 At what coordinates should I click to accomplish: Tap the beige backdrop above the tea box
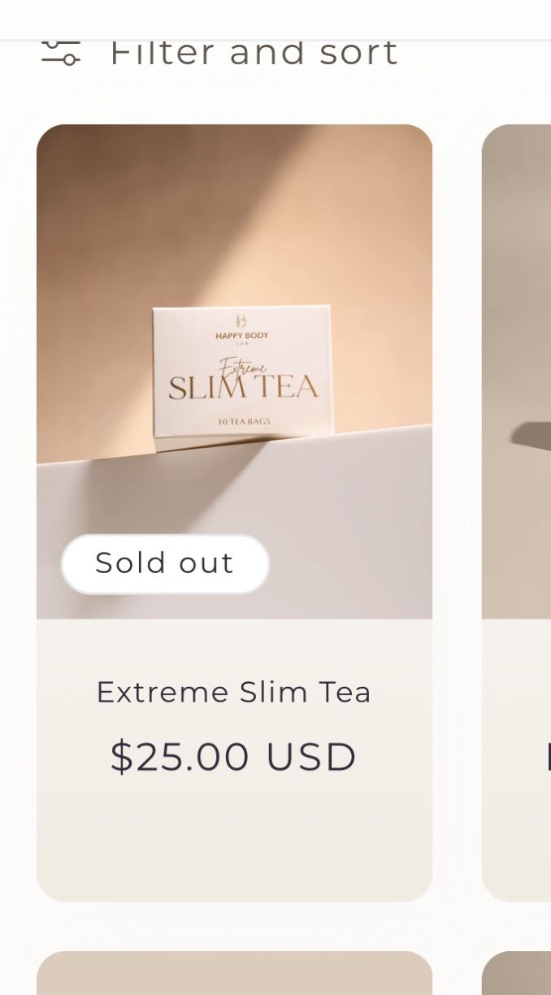244,211
